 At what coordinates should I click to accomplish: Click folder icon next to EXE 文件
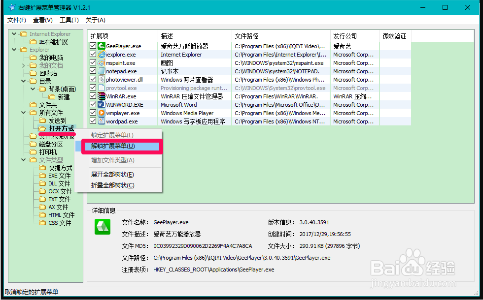pyautogui.click(x=42, y=176)
